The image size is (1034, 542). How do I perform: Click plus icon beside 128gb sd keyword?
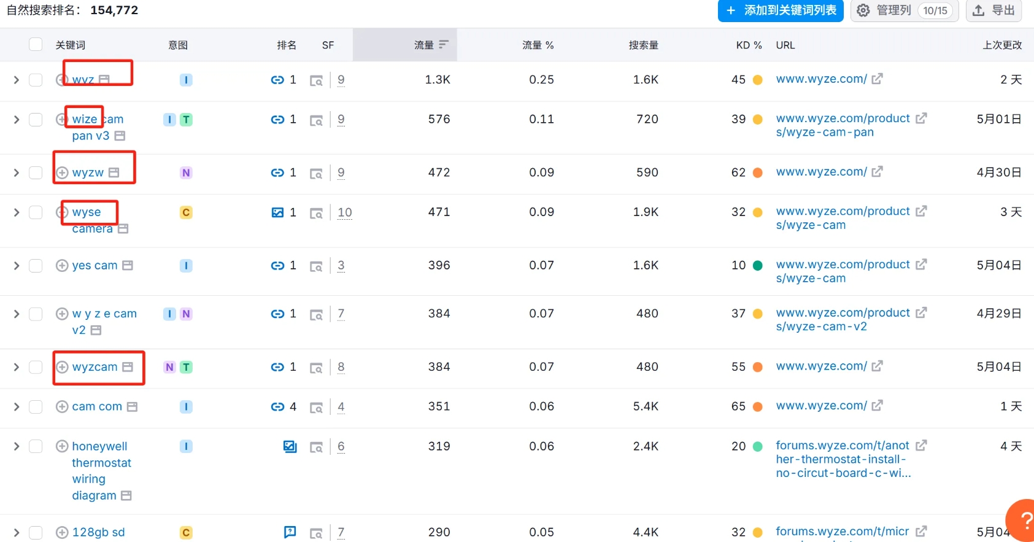62,532
